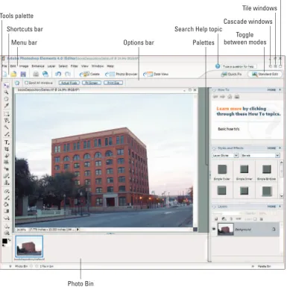
Task: Open the Bevels dropdown
Action: pyautogui.click(x=260, y=155)
